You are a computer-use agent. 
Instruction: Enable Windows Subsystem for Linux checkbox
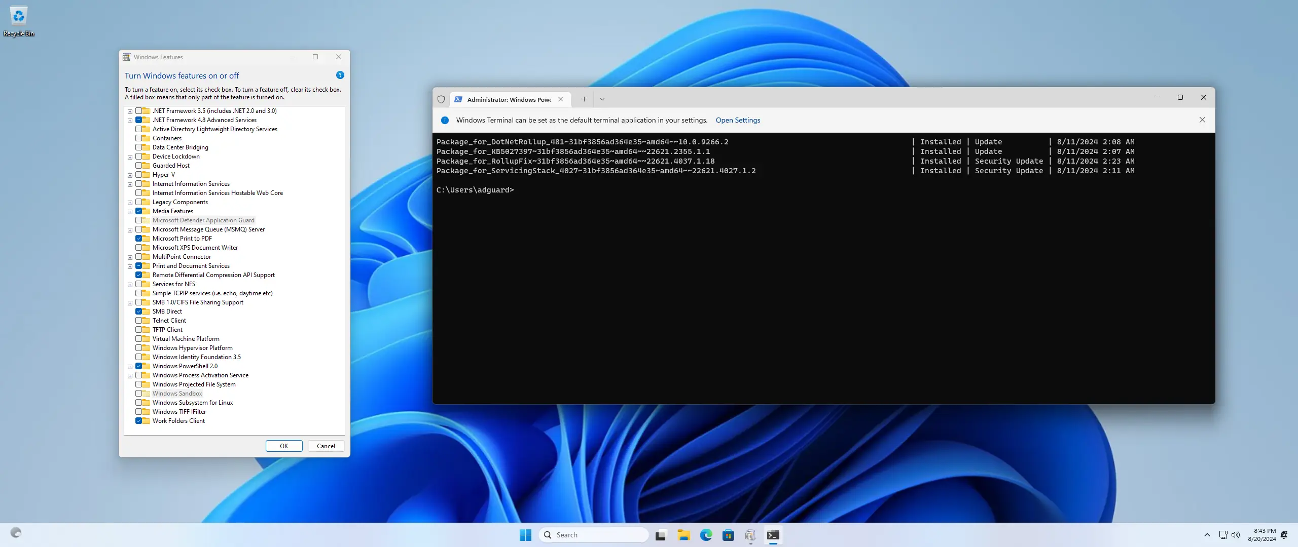coord(138,403)
